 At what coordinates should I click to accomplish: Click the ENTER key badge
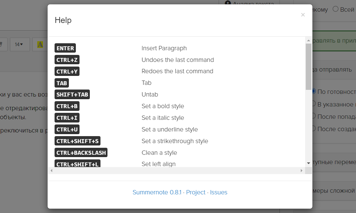coord(65,48)
